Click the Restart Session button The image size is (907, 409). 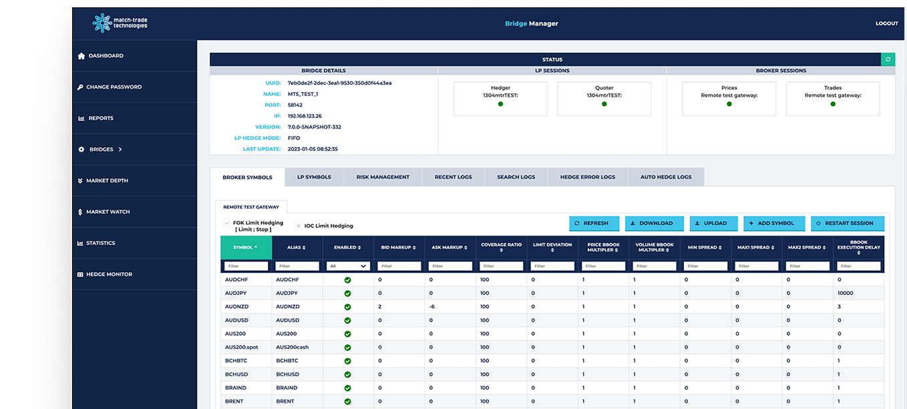[x=847, y=224]
